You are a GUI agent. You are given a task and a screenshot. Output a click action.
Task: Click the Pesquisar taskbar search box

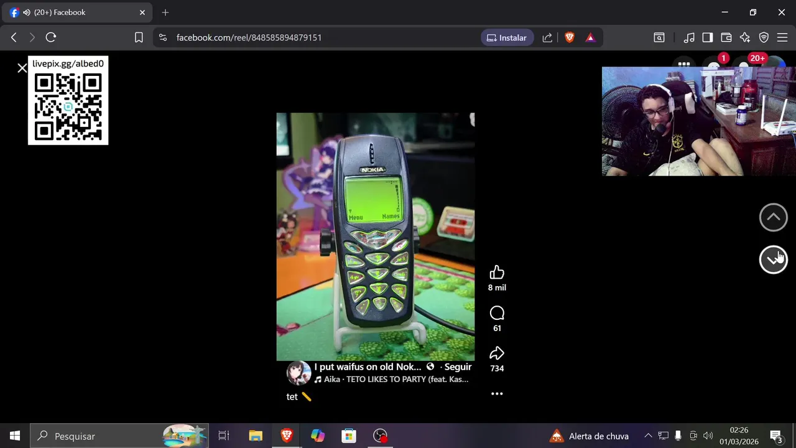[x=120, y=436]
